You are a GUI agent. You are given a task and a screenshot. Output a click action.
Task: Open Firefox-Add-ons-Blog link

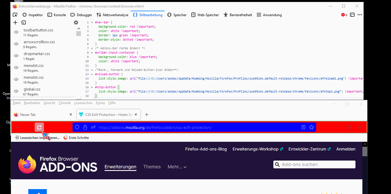(x=206, y=149)
